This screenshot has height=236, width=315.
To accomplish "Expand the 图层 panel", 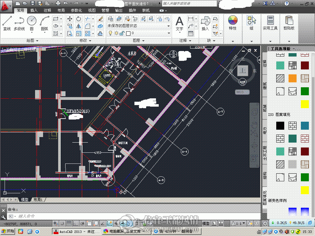I will 139,41.
